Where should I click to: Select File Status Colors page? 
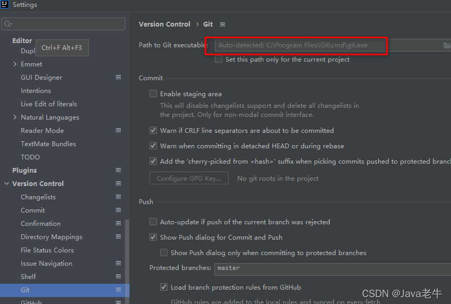coord(47,250)
